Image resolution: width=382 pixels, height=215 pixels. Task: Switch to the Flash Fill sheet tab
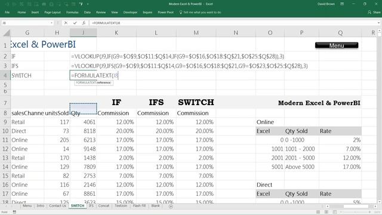coord(139,206)
